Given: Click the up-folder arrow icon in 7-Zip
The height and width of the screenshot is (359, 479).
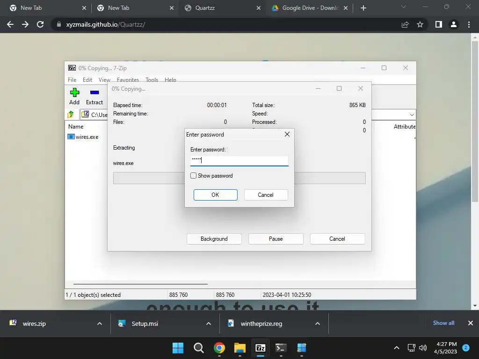Looking at the screenshot, I should coord(71,115).
